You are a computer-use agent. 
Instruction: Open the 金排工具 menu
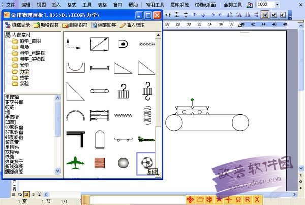click(233, 5)
